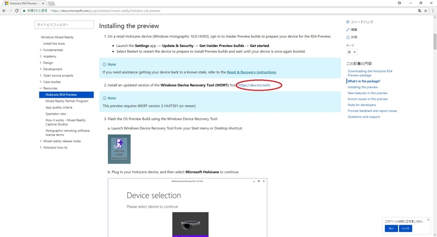Reload the page with refresh icon
437x237 pixels.
click(x=17, y=11)
